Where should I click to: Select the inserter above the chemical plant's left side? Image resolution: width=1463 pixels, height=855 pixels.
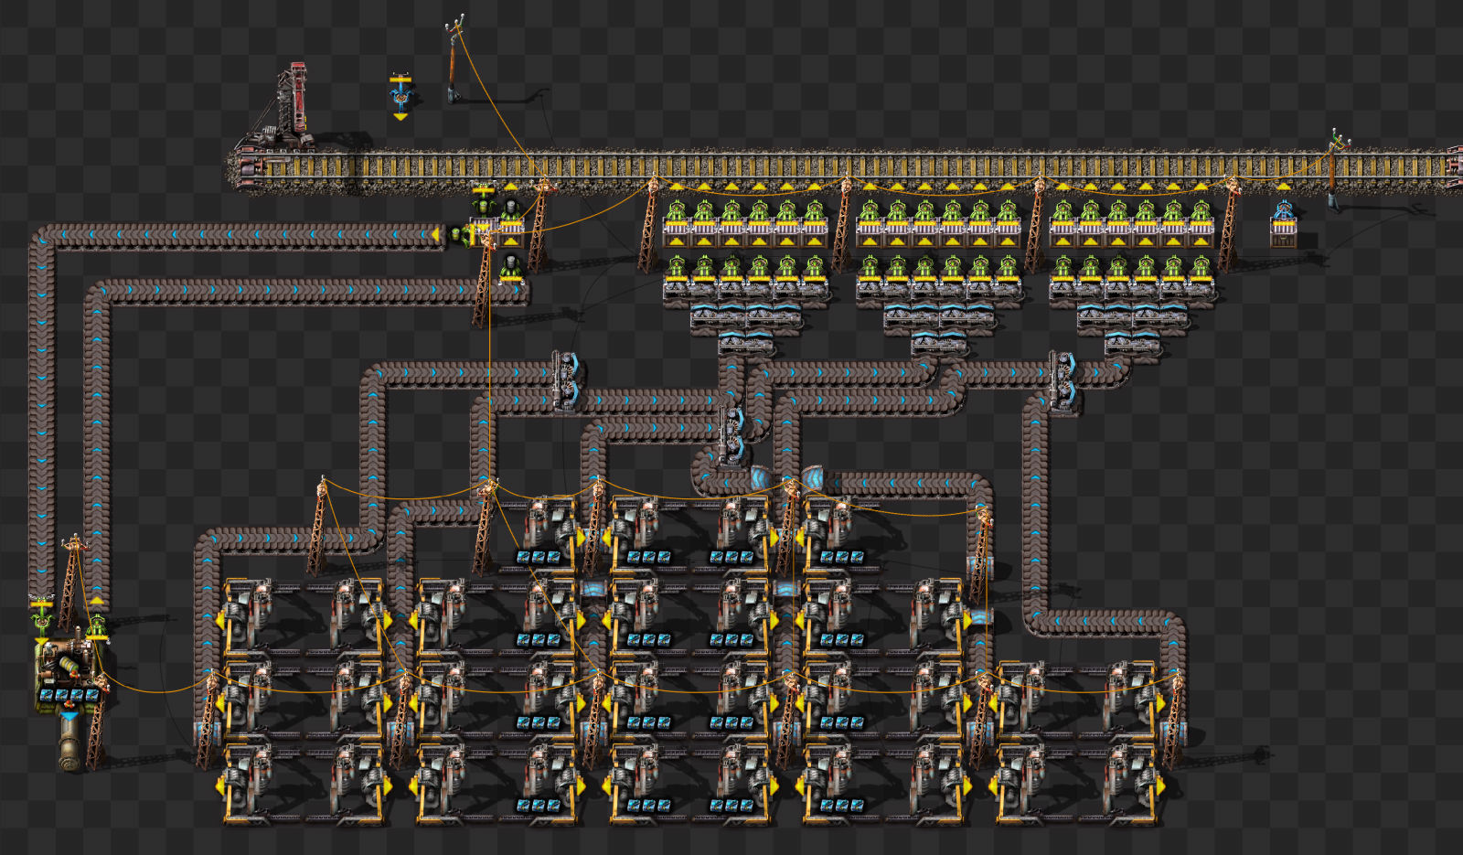pyautogui.click(x=41, y=617)
